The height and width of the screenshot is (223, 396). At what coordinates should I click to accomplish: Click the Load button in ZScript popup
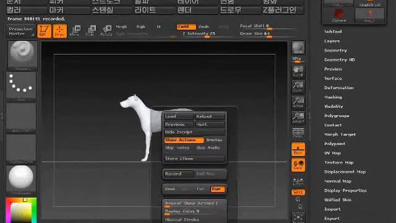(x=179, y=116)
